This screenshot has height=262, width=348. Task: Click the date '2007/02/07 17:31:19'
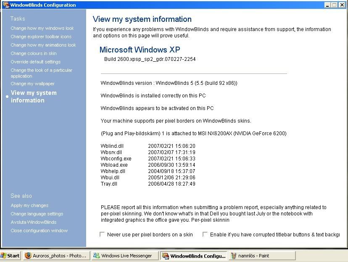pyautogui.click(x=172, y=152)
